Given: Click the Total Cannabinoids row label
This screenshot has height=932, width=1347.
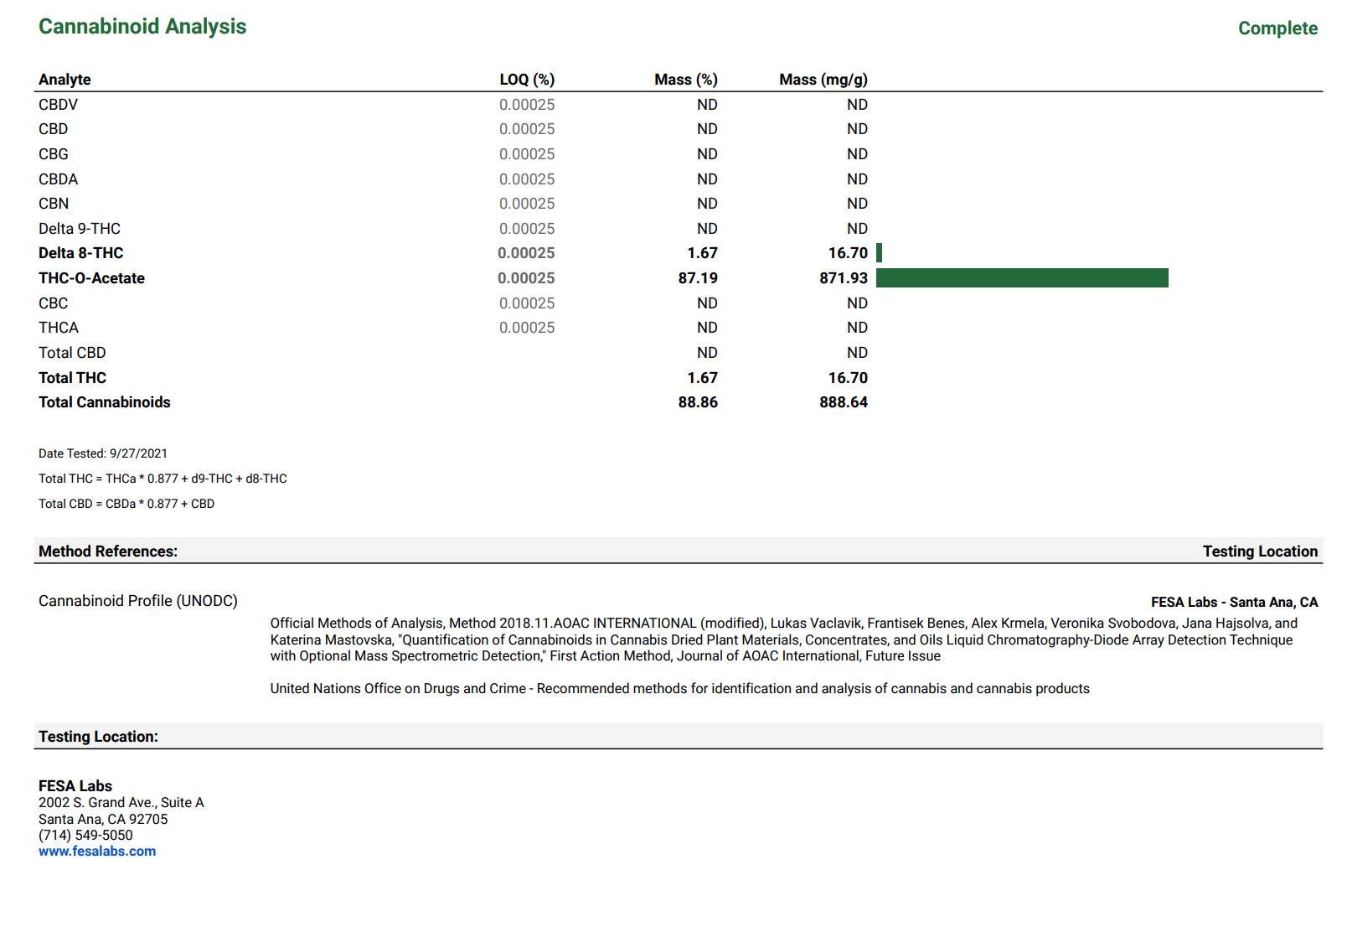Looking at the screenshot, I should 104,402.
